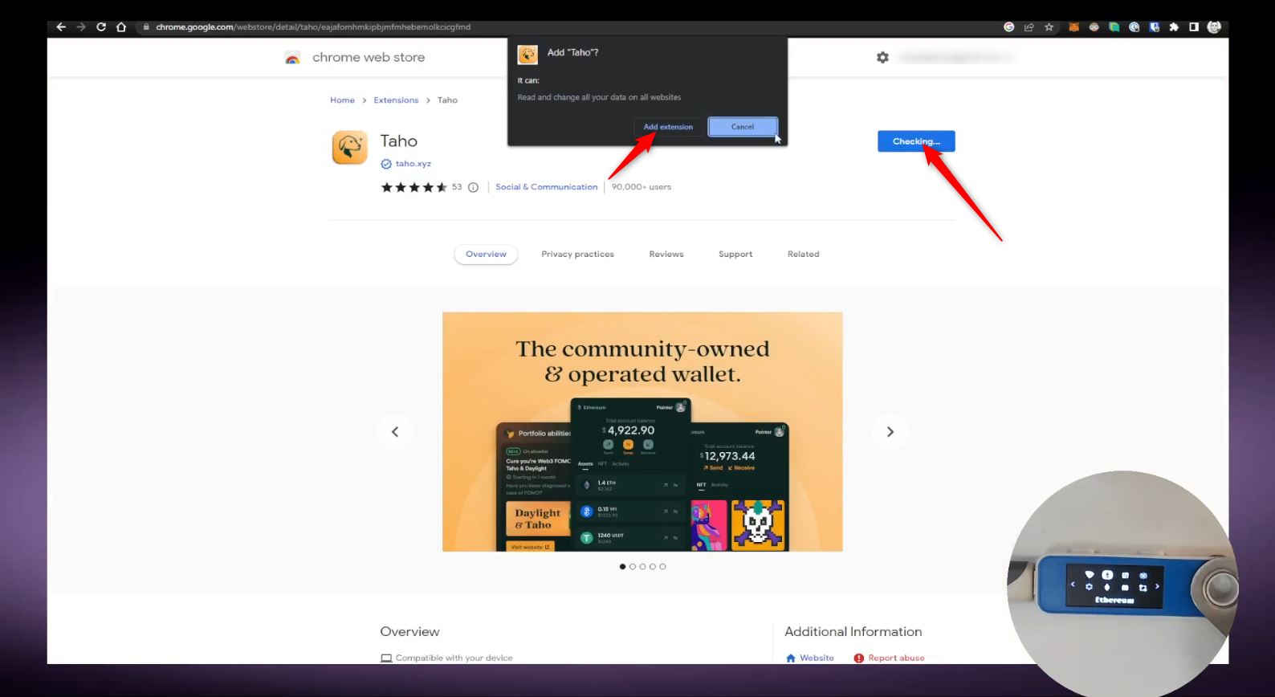Open the Reviews tab

pos(666,255)
